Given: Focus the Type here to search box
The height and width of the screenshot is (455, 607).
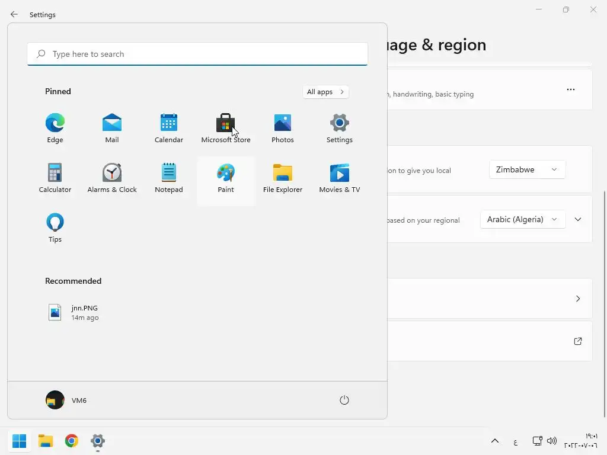Looking at the screenshot, I should point(197,54).
